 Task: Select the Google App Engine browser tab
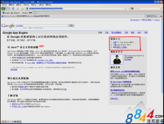pyautogui.click(x=17, y=13)
